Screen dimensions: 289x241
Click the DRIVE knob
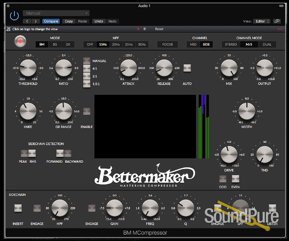coord(229,155)
